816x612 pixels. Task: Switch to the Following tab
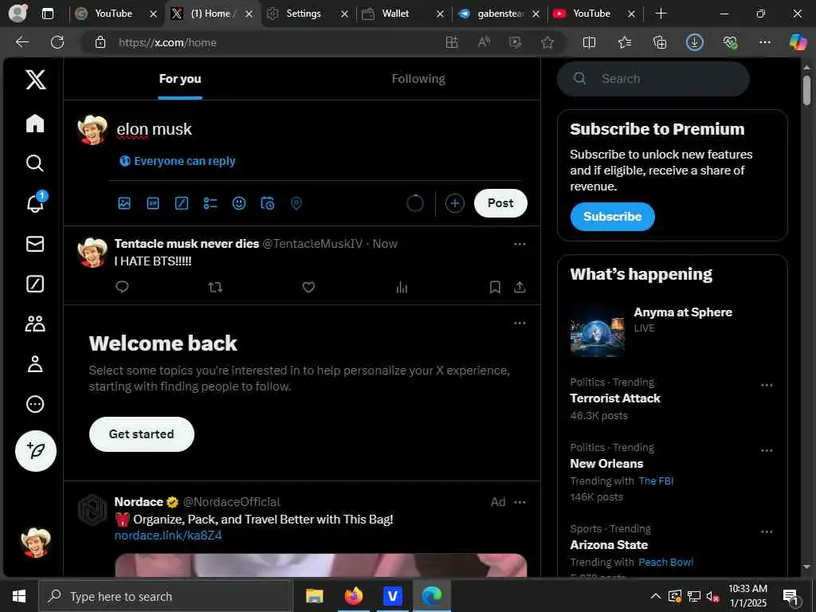(418, 79)
